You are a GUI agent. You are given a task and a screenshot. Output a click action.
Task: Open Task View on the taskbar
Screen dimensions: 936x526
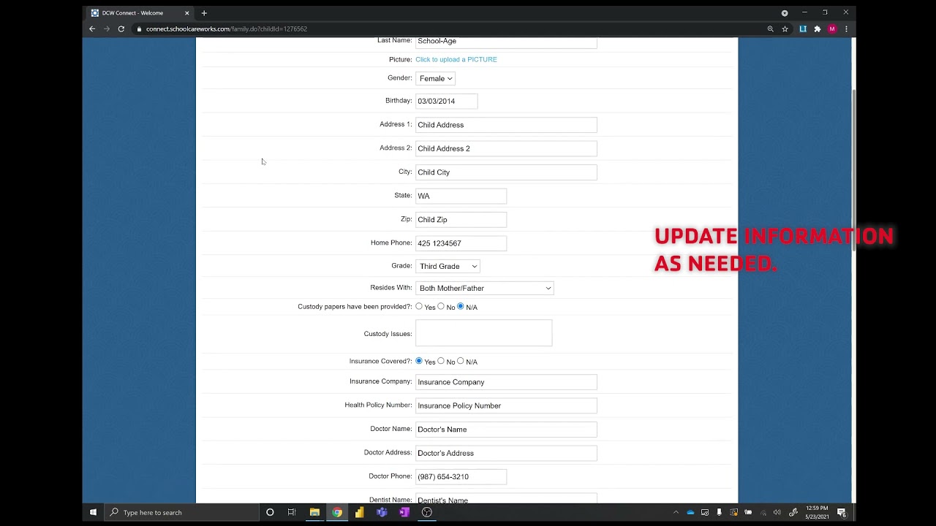tap(292, 513)
